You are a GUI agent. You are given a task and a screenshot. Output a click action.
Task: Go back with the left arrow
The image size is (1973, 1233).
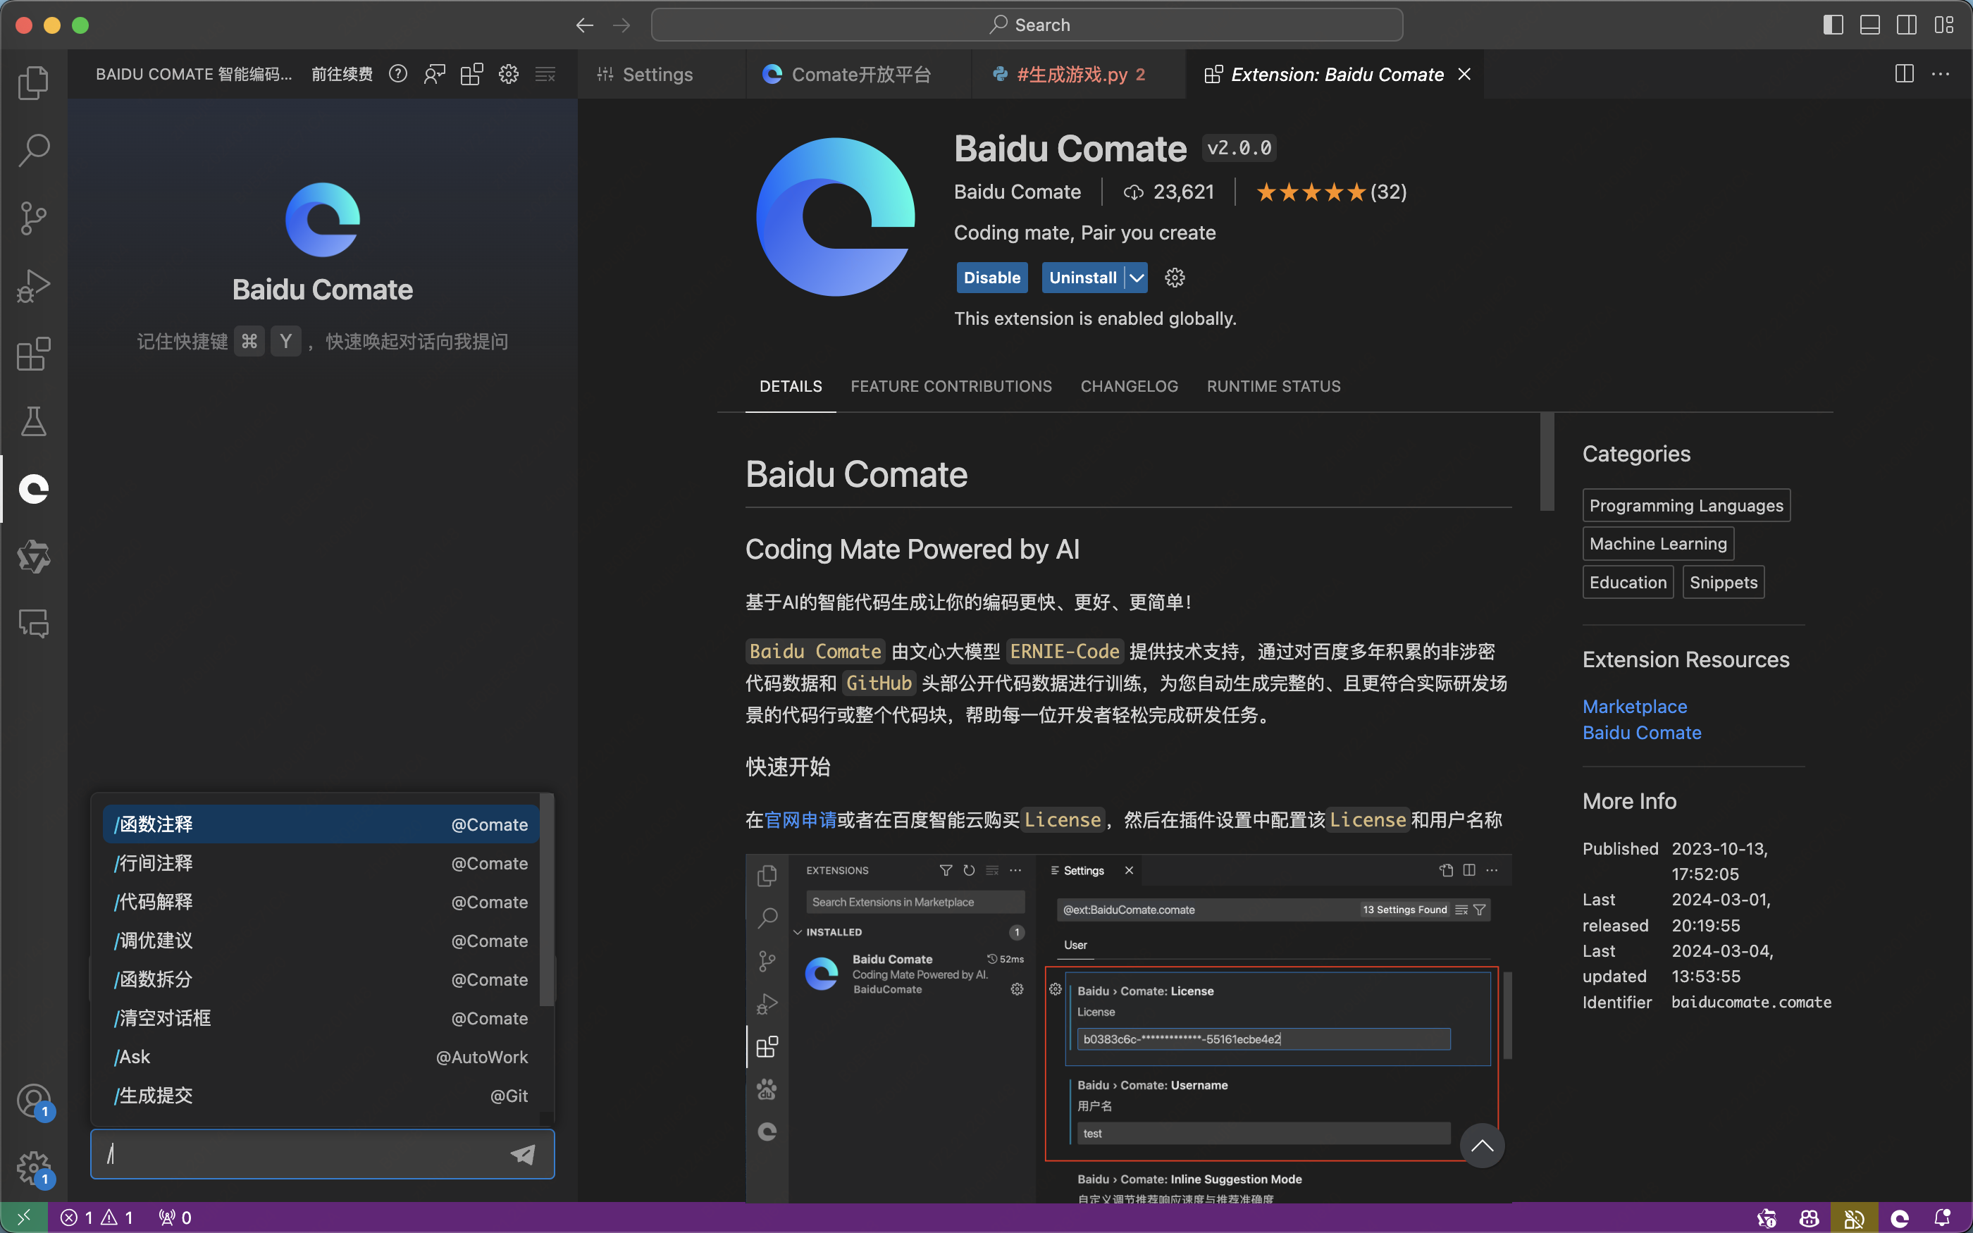[585, 25]
